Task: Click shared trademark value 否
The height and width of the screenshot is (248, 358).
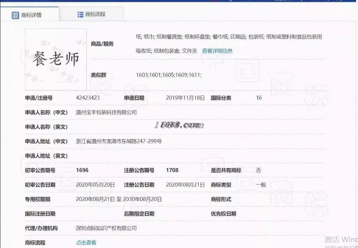Action: click(258, 170)
